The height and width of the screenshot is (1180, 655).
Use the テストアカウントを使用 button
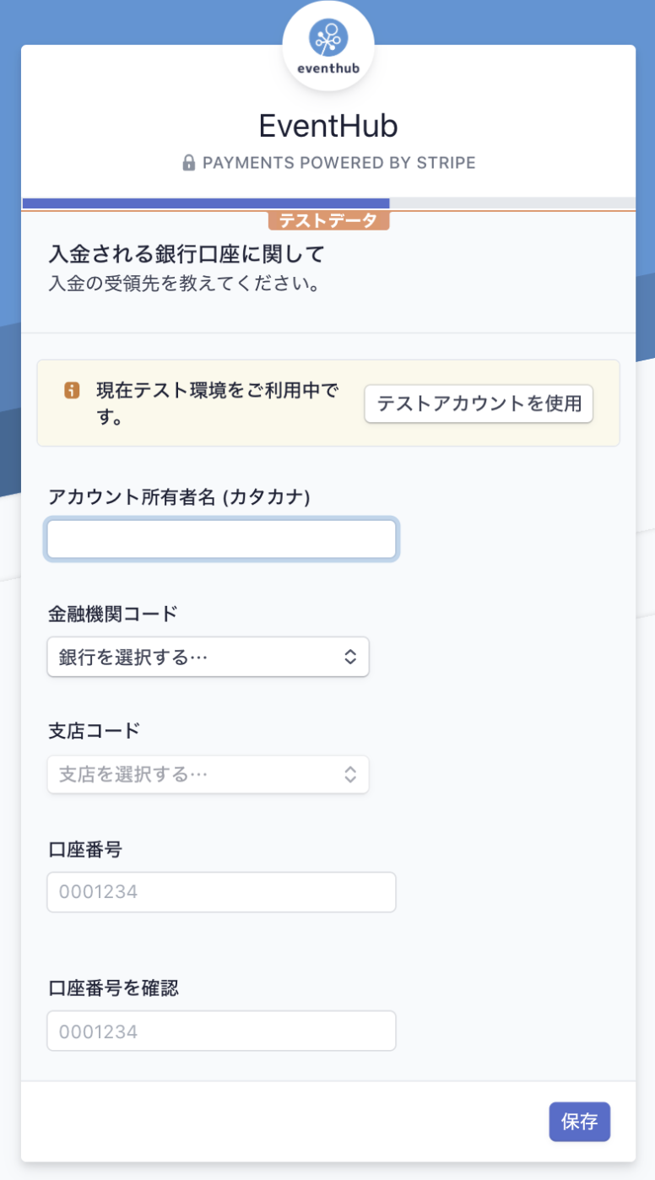click(479, 403)
